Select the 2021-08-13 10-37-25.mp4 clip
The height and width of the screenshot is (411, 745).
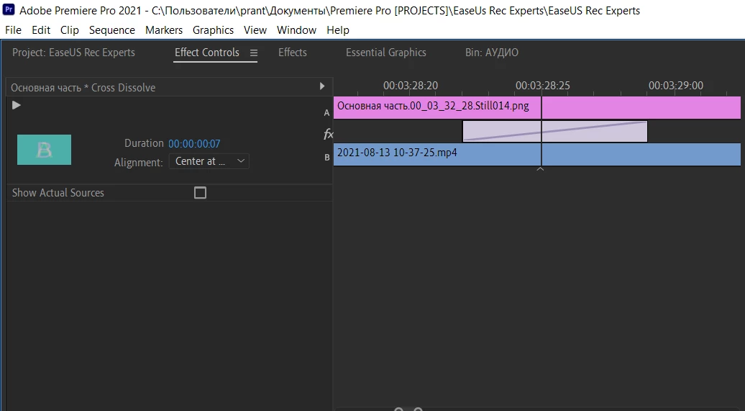(537, 155)
